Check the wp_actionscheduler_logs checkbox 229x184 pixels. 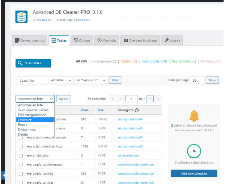pos(21,147)
